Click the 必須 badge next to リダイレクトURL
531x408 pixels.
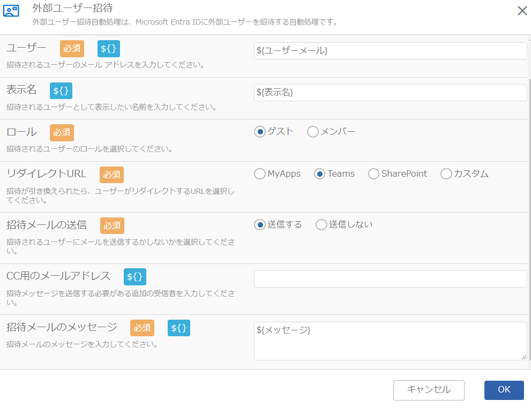click(112, 175)
